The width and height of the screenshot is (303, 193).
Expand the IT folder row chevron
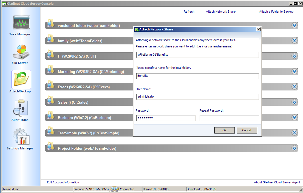[x=294, y=56]
